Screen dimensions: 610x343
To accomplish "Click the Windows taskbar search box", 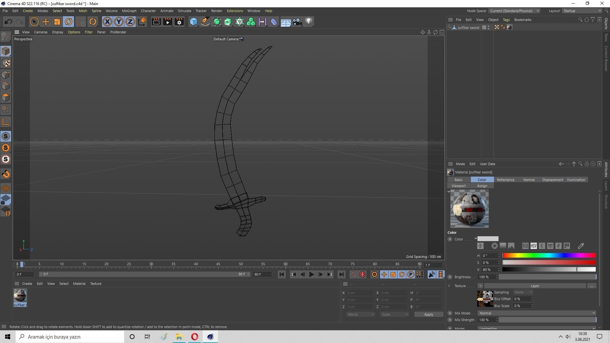I will (x=70, y=337).
